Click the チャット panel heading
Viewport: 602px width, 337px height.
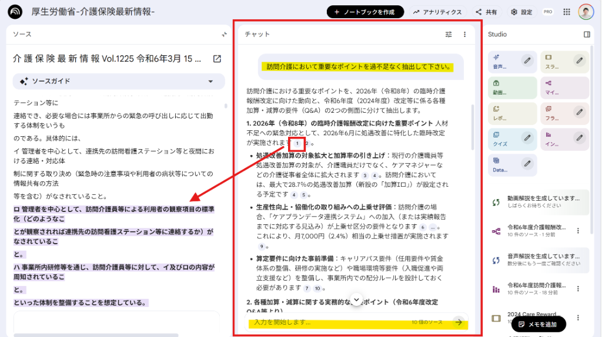(257, 34)
